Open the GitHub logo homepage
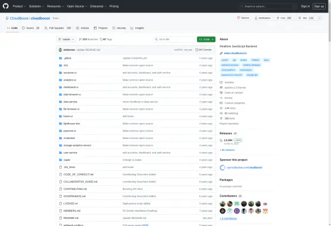This screenshot has width=331, height=226. pos(6,6)
